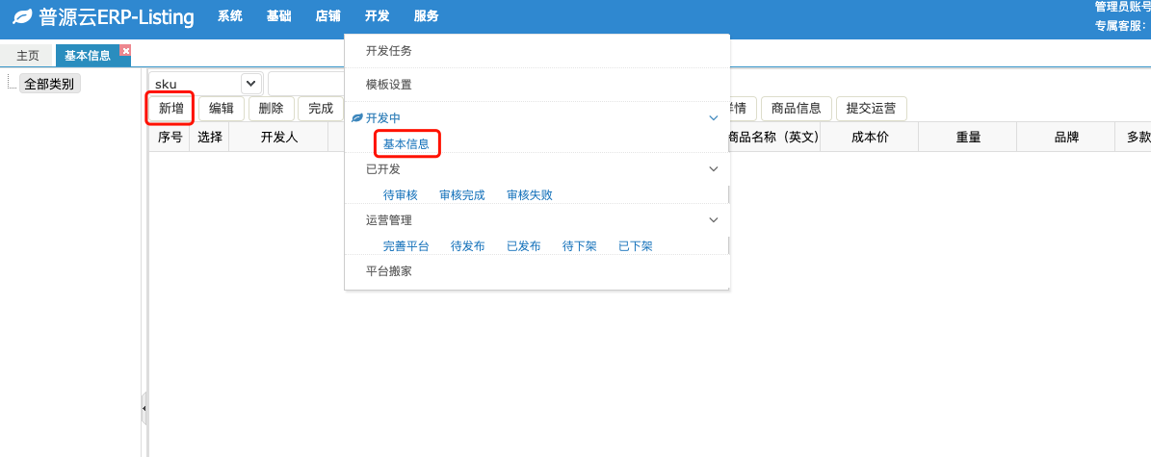Click the 提交运营 button
This screenshot has height=457, width=1151.
tap(871, 109)
